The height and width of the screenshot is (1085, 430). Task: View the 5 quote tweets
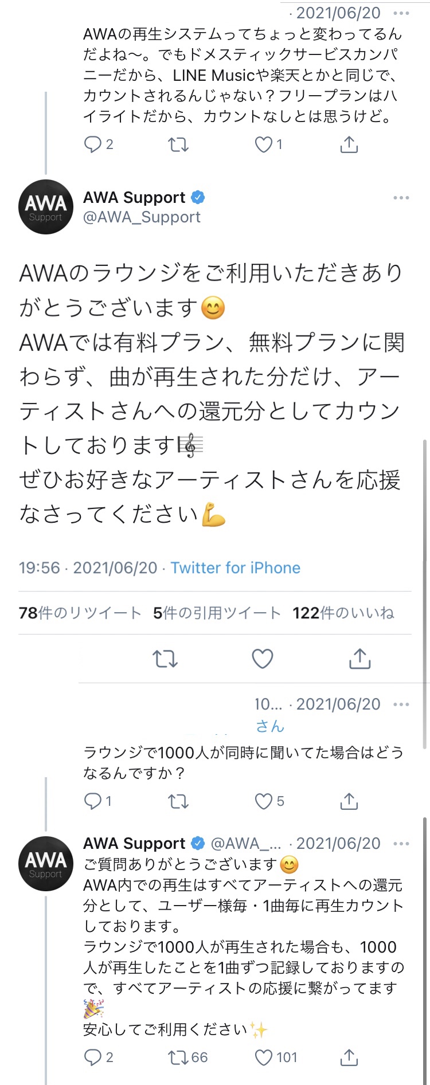pos(217,613)
